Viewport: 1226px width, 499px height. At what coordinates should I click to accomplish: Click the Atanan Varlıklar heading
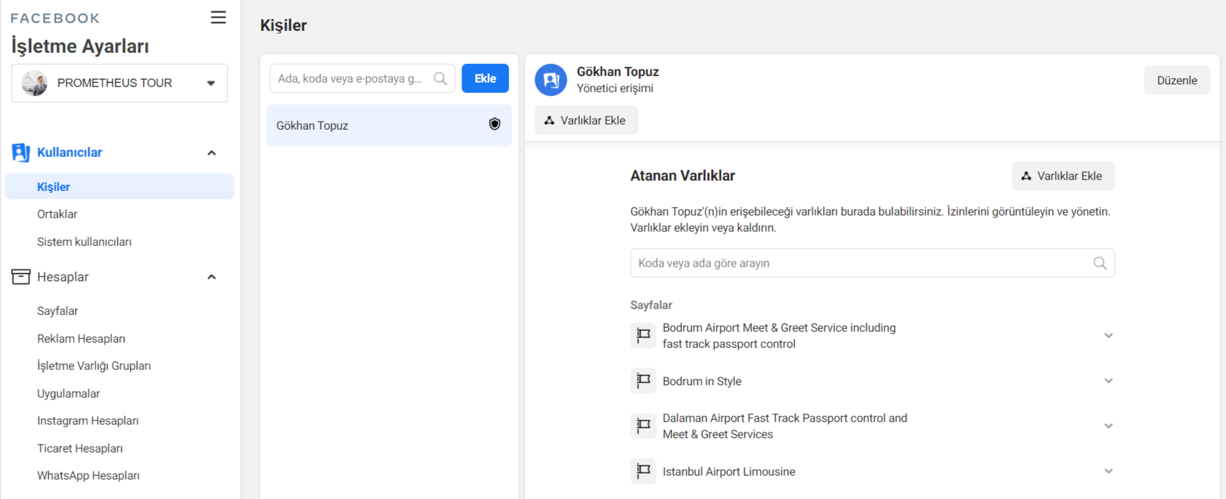pyautogui.click(x=683, y=176)
